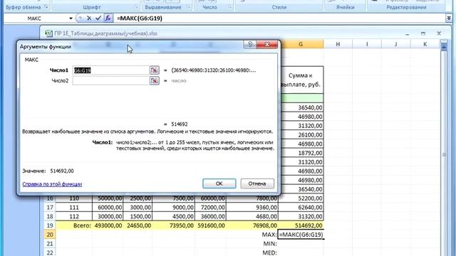
Task: Collapse dialog using Число1 range selector icon
Action: pos(154,70)
